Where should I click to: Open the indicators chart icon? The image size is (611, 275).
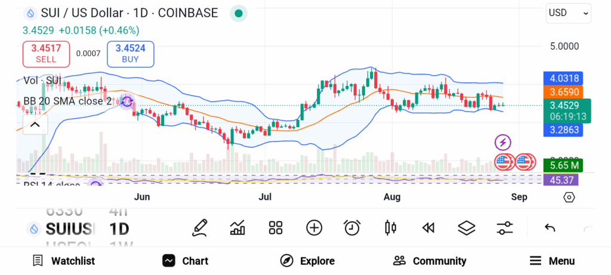point(237,227)
